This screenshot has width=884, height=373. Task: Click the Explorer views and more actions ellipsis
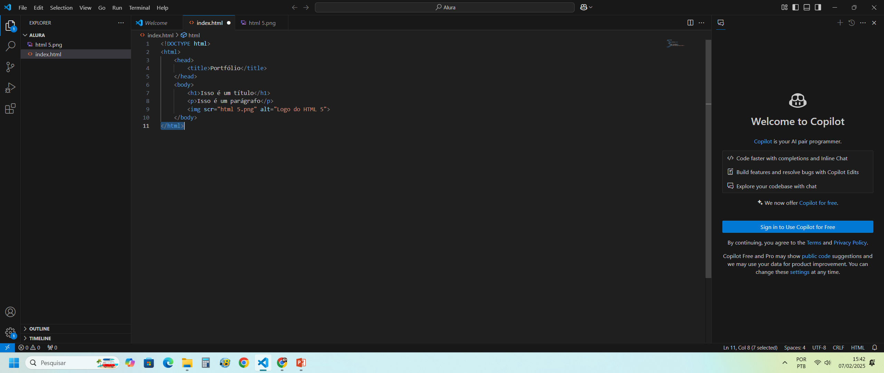[121, 23]
